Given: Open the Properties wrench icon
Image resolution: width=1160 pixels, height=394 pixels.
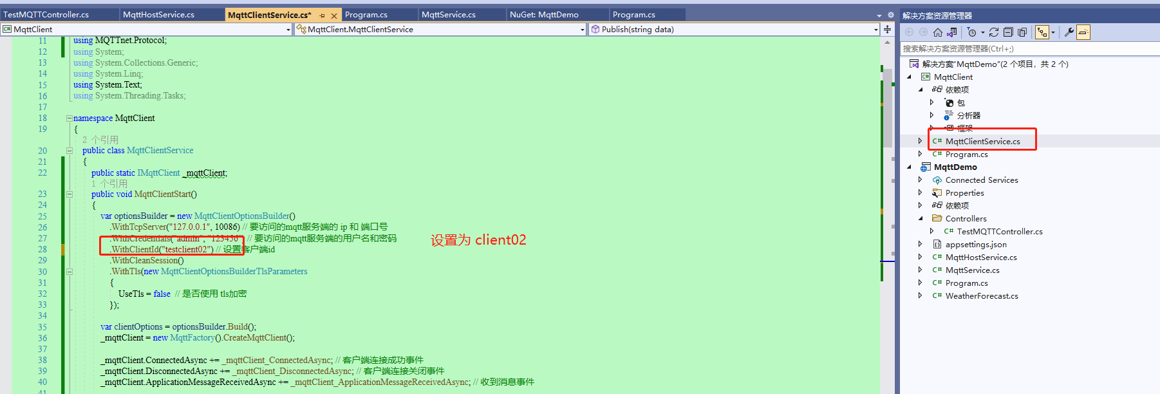Looking at the screenshot, I should click(x=1069, y=32).
